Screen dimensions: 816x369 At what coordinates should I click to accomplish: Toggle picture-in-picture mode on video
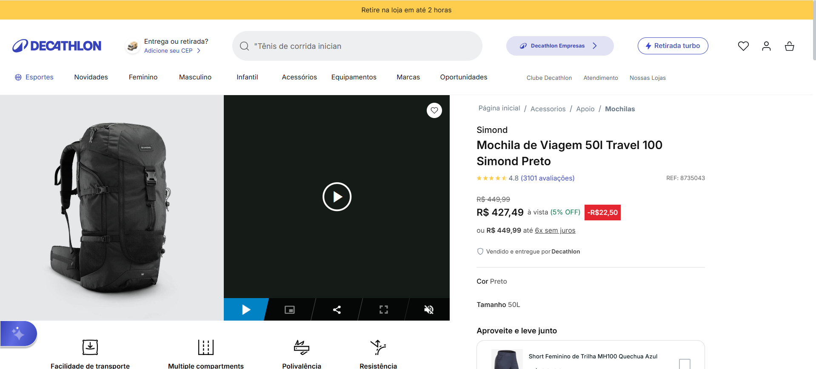pyautogui.click(x=290, y=310)
